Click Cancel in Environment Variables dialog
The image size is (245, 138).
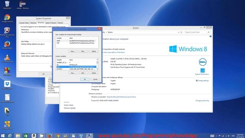pos(95,79)
